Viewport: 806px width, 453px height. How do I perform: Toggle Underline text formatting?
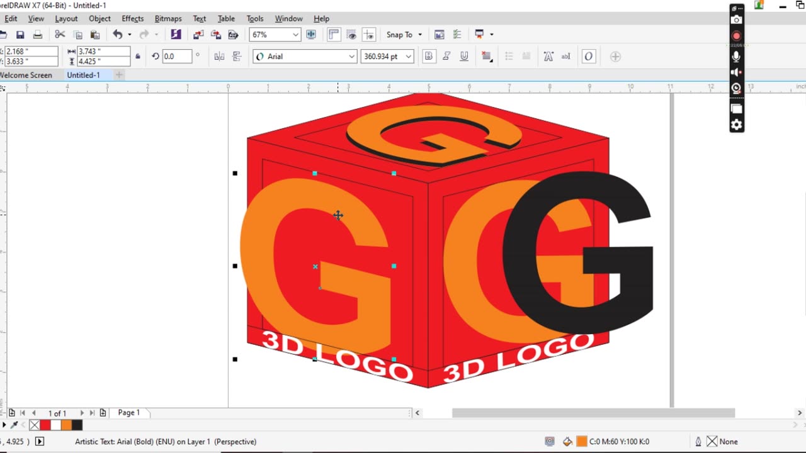[464, 57]
